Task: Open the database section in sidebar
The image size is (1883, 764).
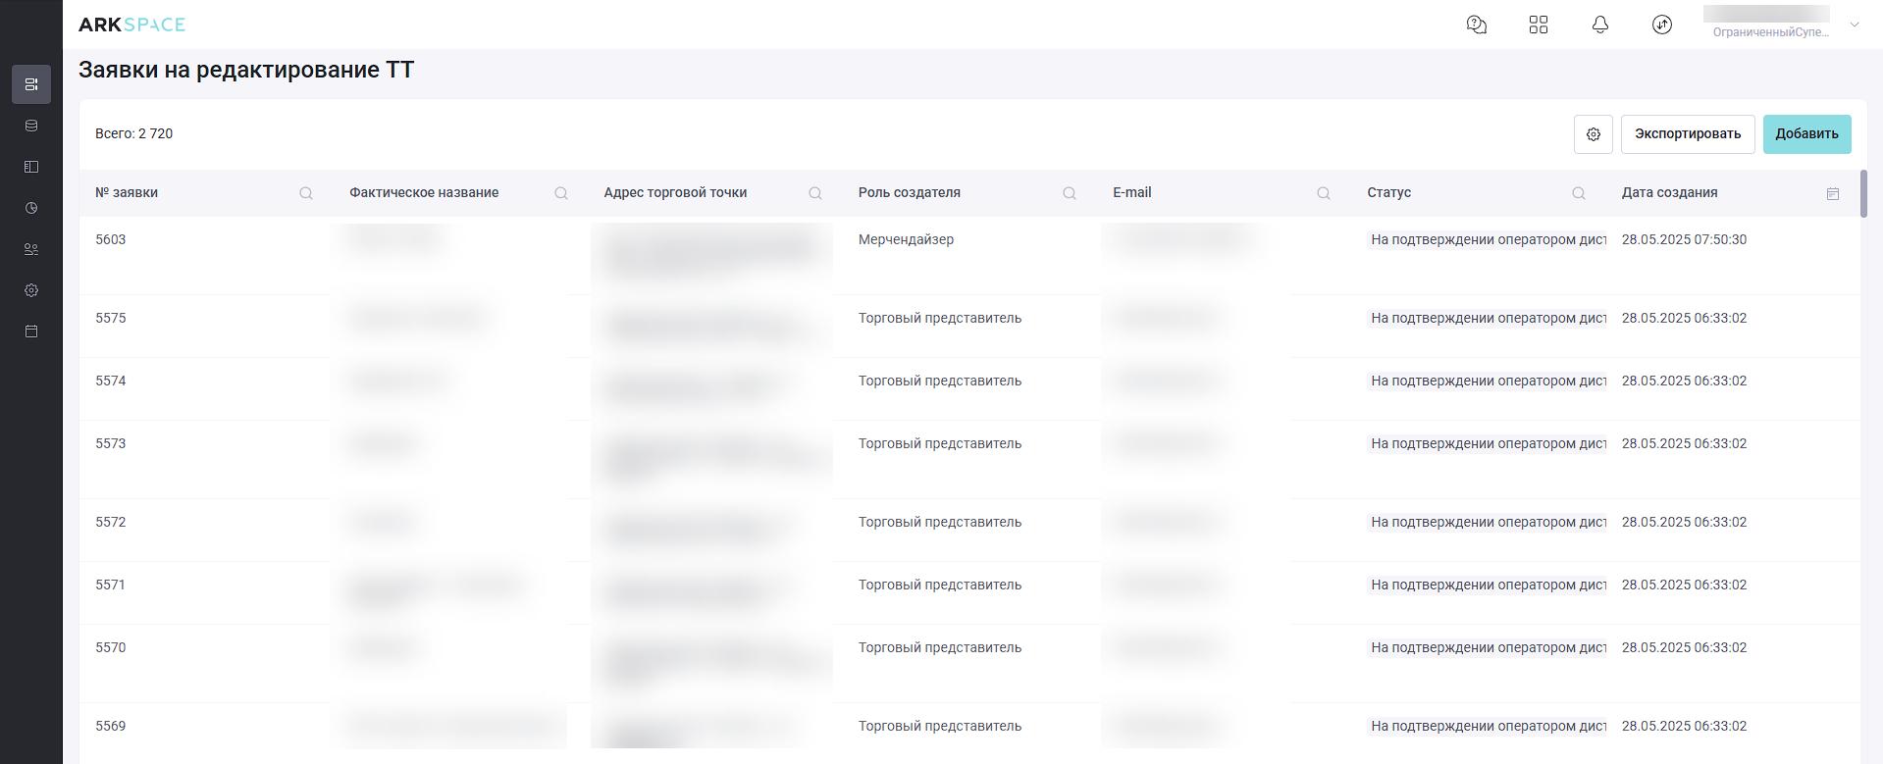Action: pos(31,126)
